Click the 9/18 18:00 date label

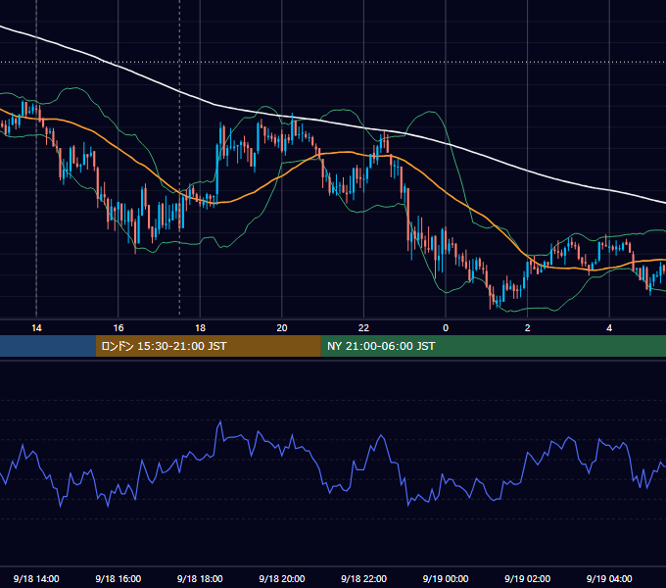point(200,578)
